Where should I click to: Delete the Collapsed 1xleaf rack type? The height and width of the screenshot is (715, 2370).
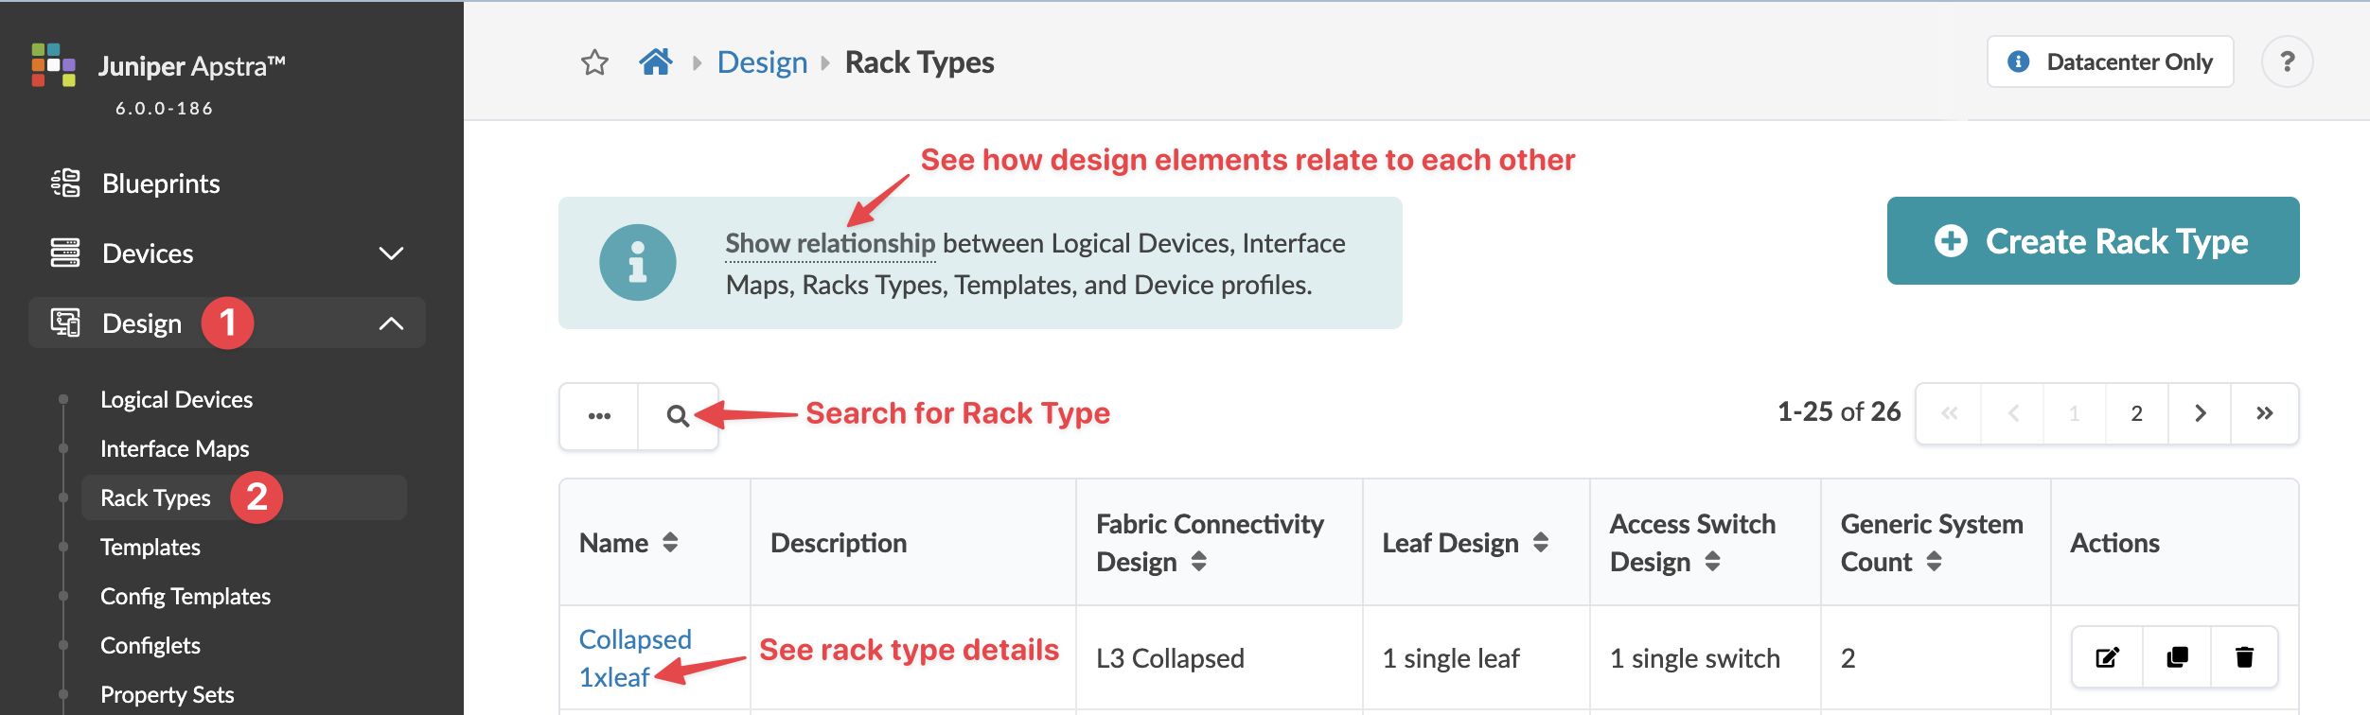[x=2244, y=657]
